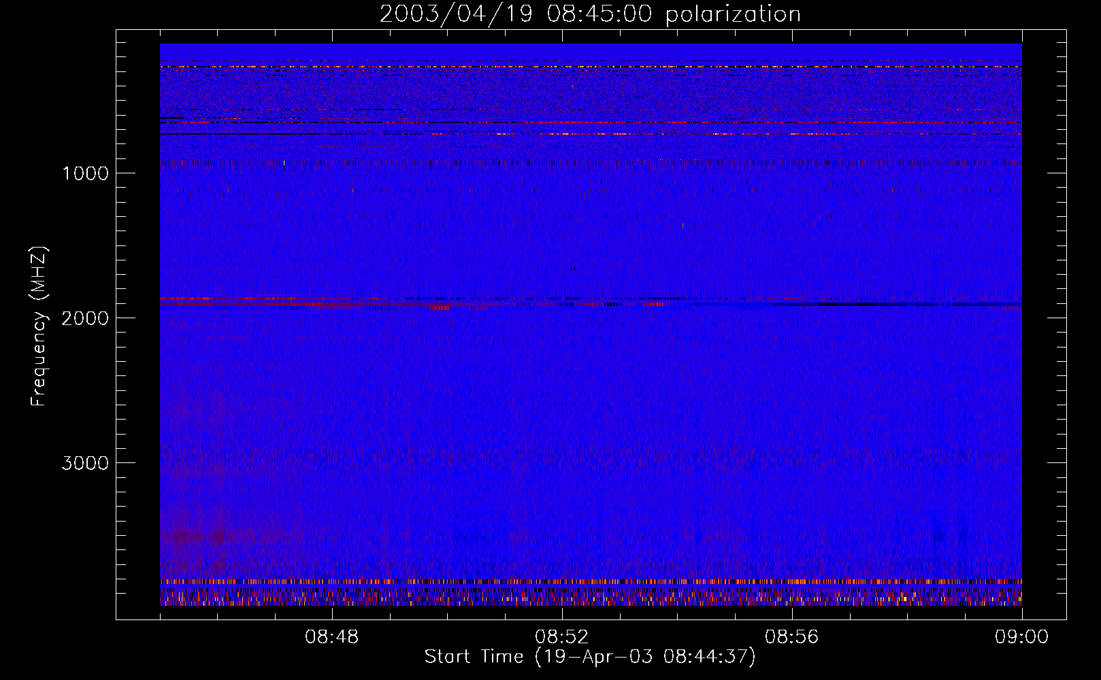Click the 'Frequency (MHZ)' axis title
Viewport: 1101px width, 680px height.
click(x=39, y=326)
